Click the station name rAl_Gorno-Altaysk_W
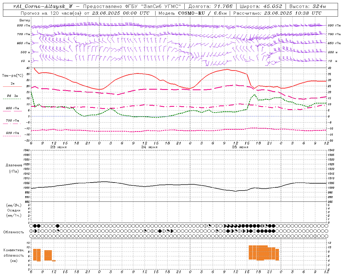 click(x=43, y=6)
